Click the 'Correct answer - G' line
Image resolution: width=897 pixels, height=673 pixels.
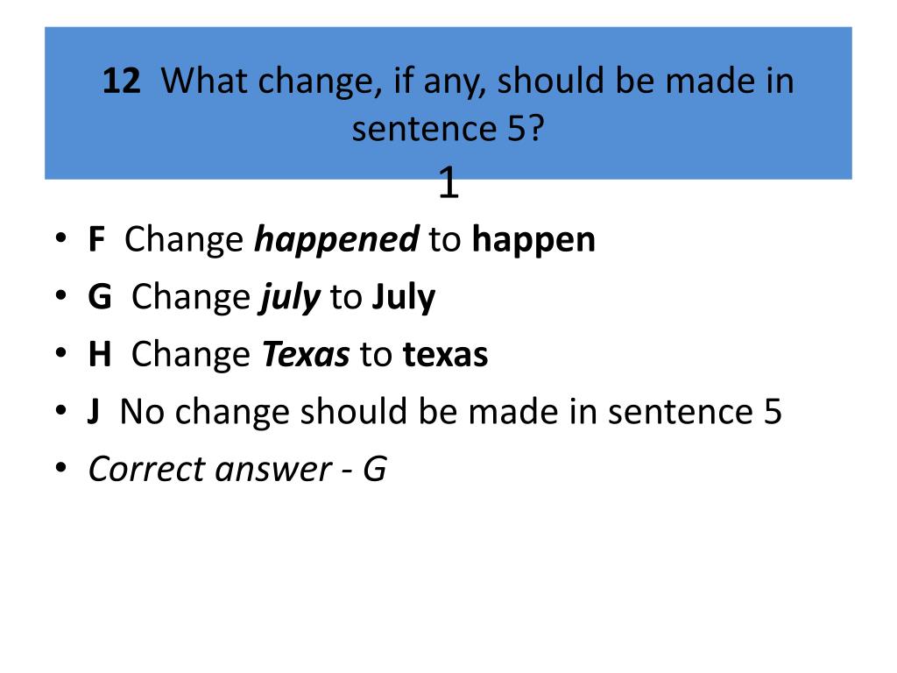click(237, 470)
